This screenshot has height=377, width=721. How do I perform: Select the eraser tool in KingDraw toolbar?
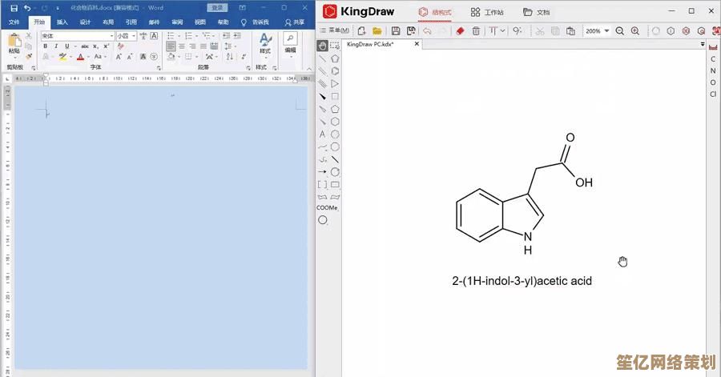point(460,30)
